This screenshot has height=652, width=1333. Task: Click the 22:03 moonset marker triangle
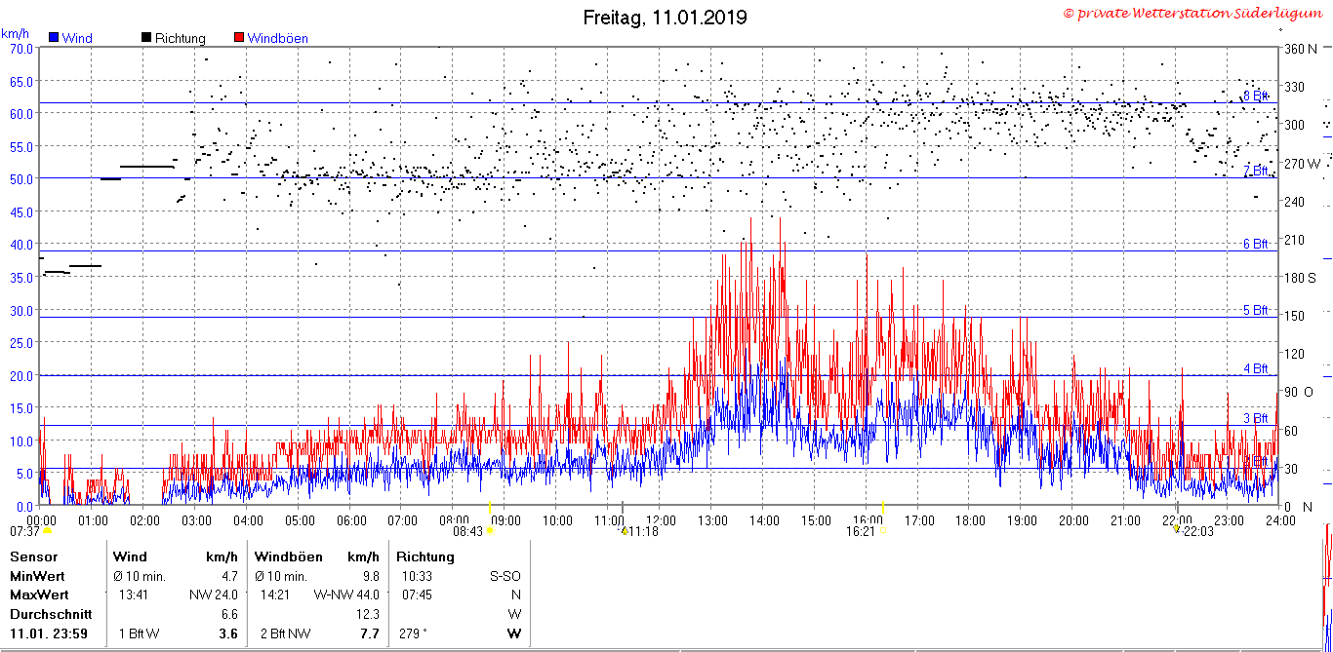(1178, 531)
